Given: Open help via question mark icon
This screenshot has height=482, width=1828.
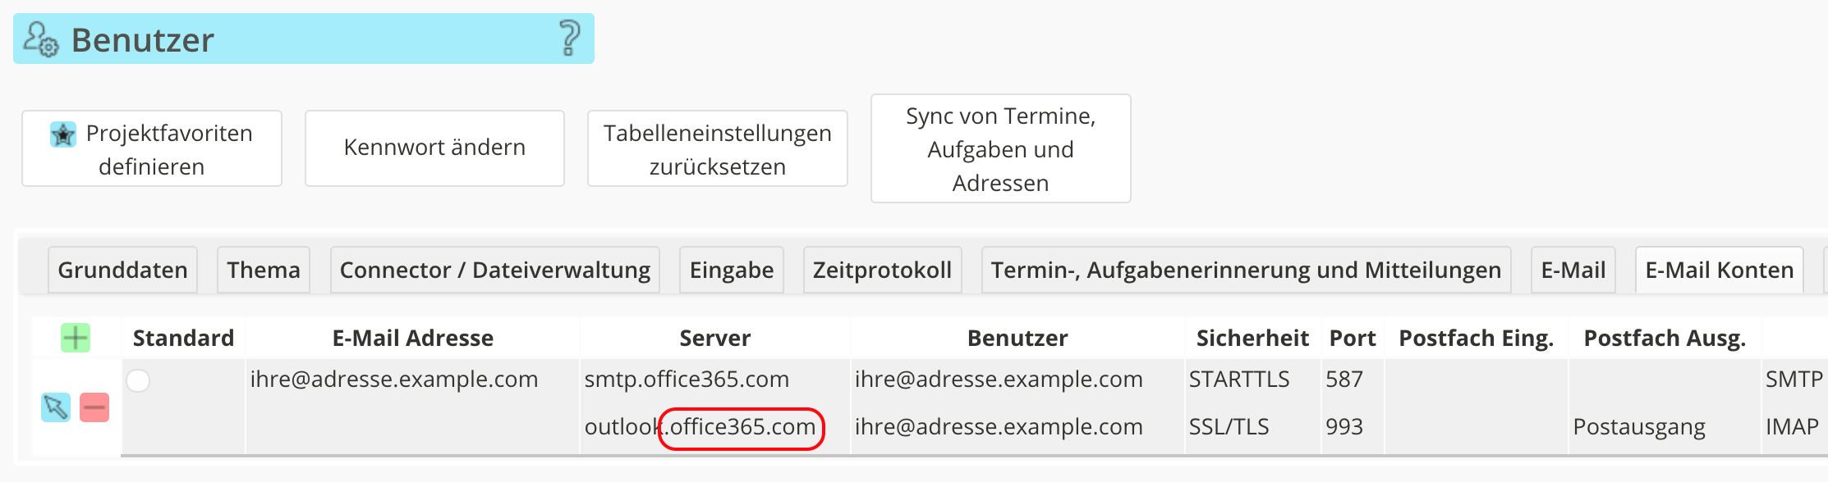Looking at the screenshot, I should [569, 39].
